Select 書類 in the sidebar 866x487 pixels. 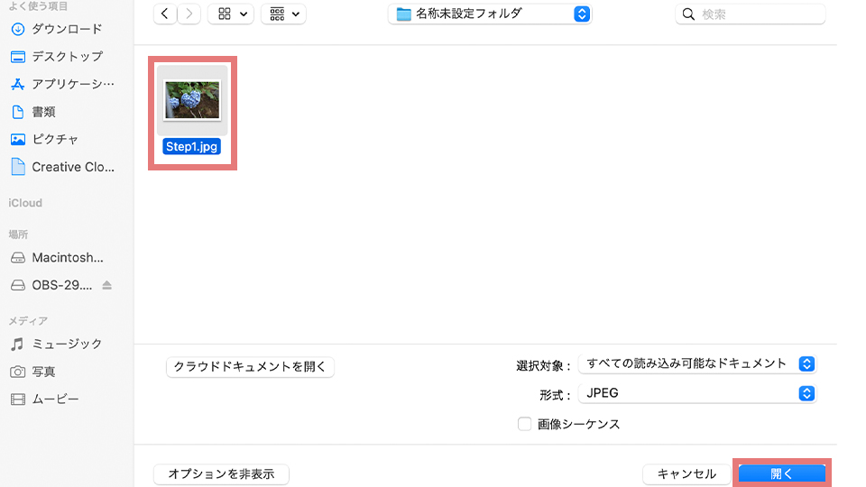point(34,112)
